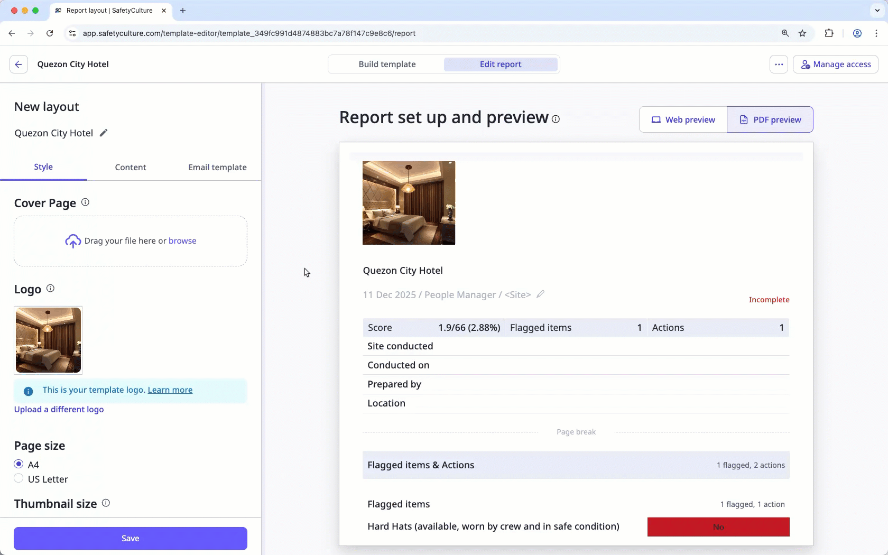The height and width of the screenshot is (555, 888).
Task: Reload the current page
Action: point(50,33)
